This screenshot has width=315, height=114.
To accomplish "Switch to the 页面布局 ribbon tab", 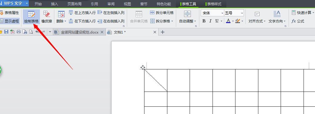I will click(74, 4).
